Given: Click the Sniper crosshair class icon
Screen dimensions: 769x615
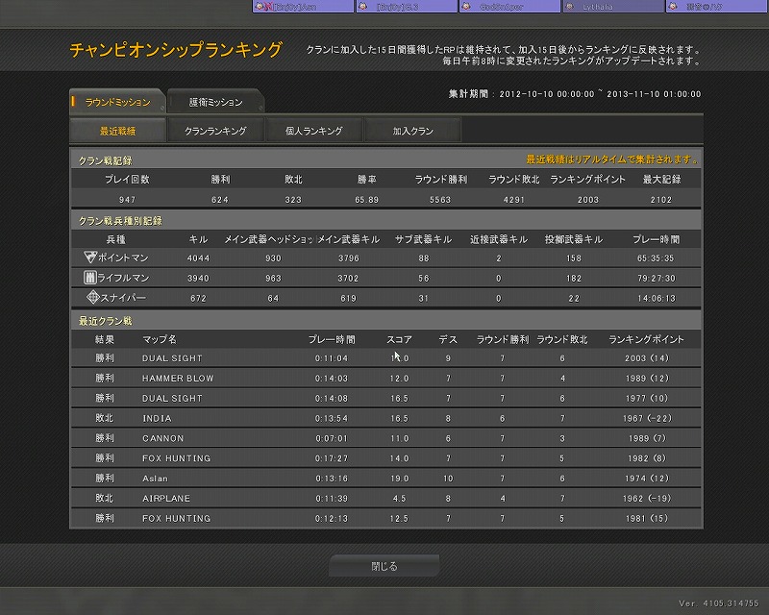Looking at the screenshot, I should tap(90, 298).
